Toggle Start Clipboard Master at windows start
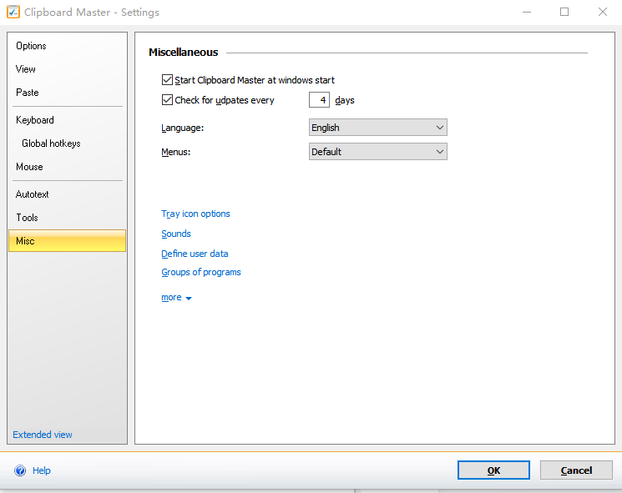The height and width of the screenshot is (493, 622). (167, 81)
